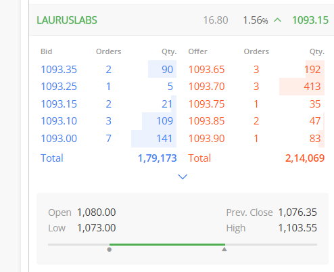Click bid price 1093.25
Viewport: 334px width, 272px height.
pyautogui.click(x=59, y=87)
